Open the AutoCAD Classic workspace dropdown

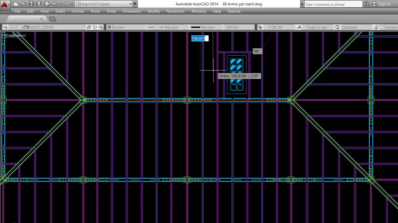104,4
